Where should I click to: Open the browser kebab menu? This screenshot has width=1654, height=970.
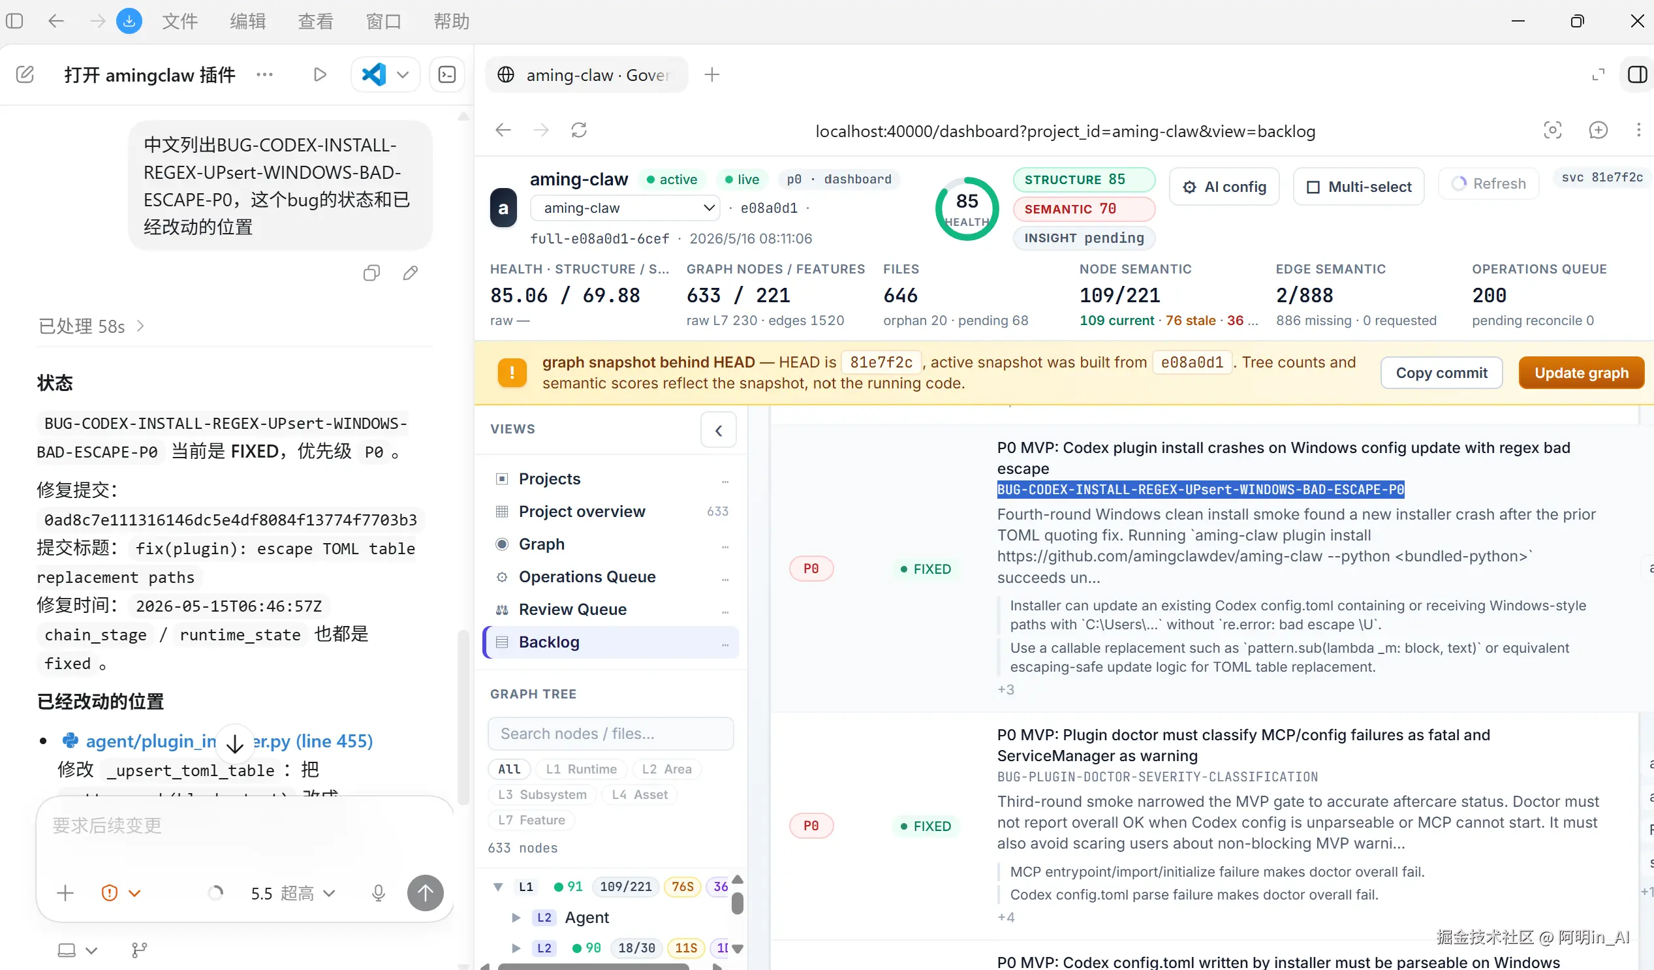1638,131
